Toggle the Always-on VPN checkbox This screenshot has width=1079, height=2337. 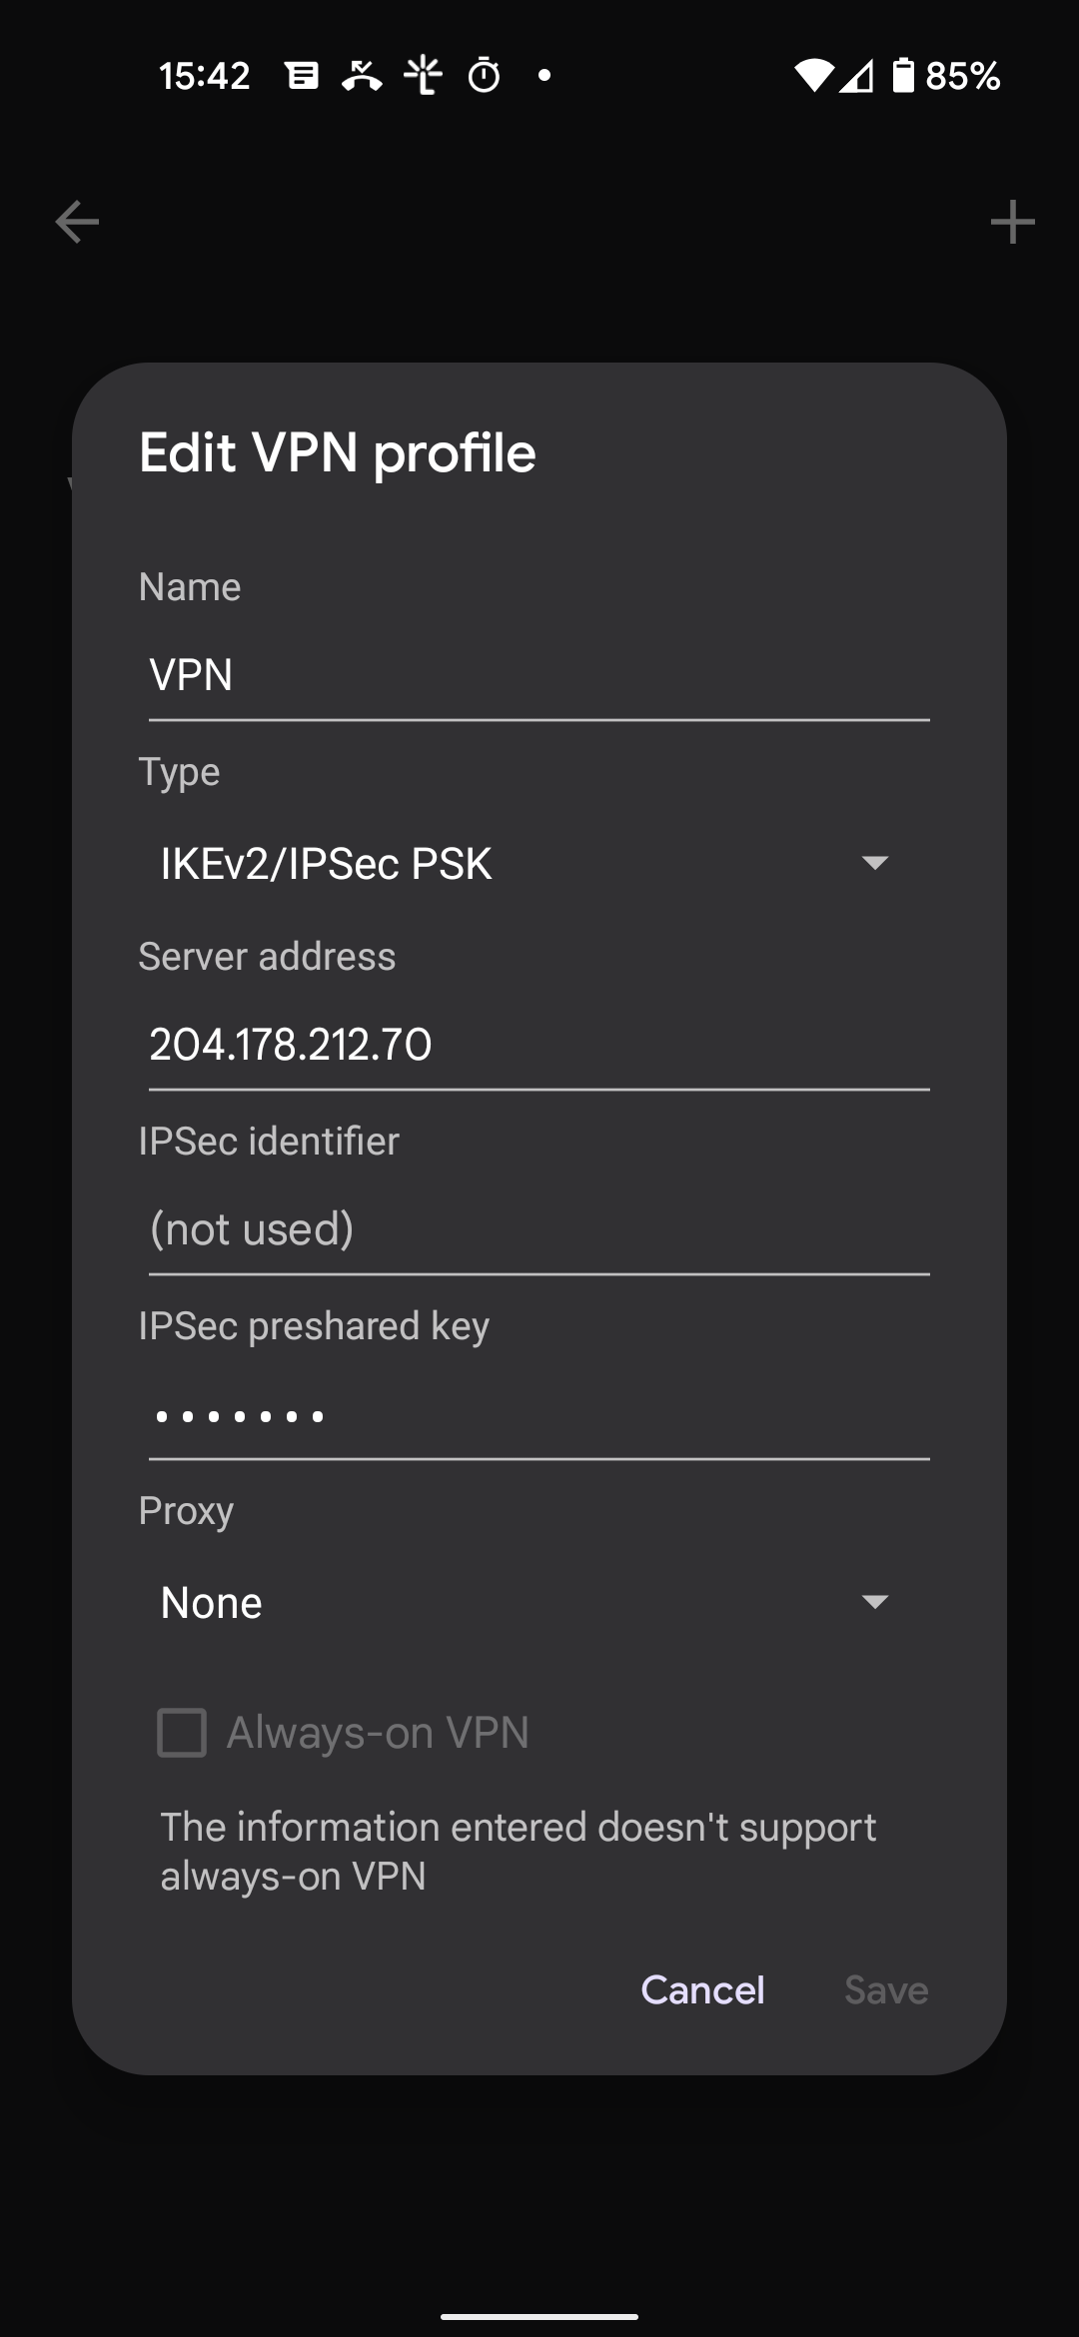point(182,1732)
